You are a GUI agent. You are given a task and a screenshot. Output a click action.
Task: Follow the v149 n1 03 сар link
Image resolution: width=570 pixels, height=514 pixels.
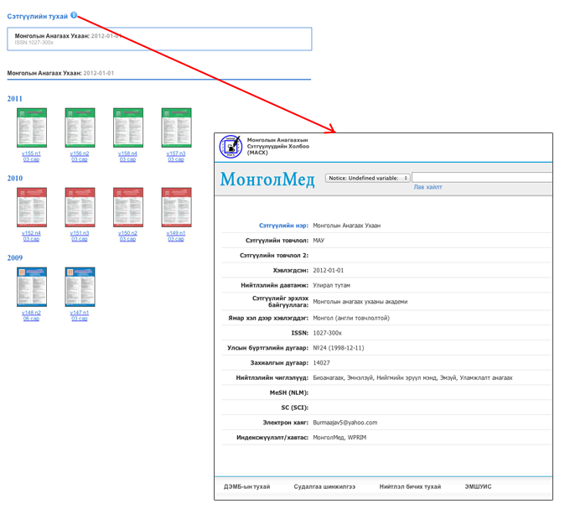176,236
